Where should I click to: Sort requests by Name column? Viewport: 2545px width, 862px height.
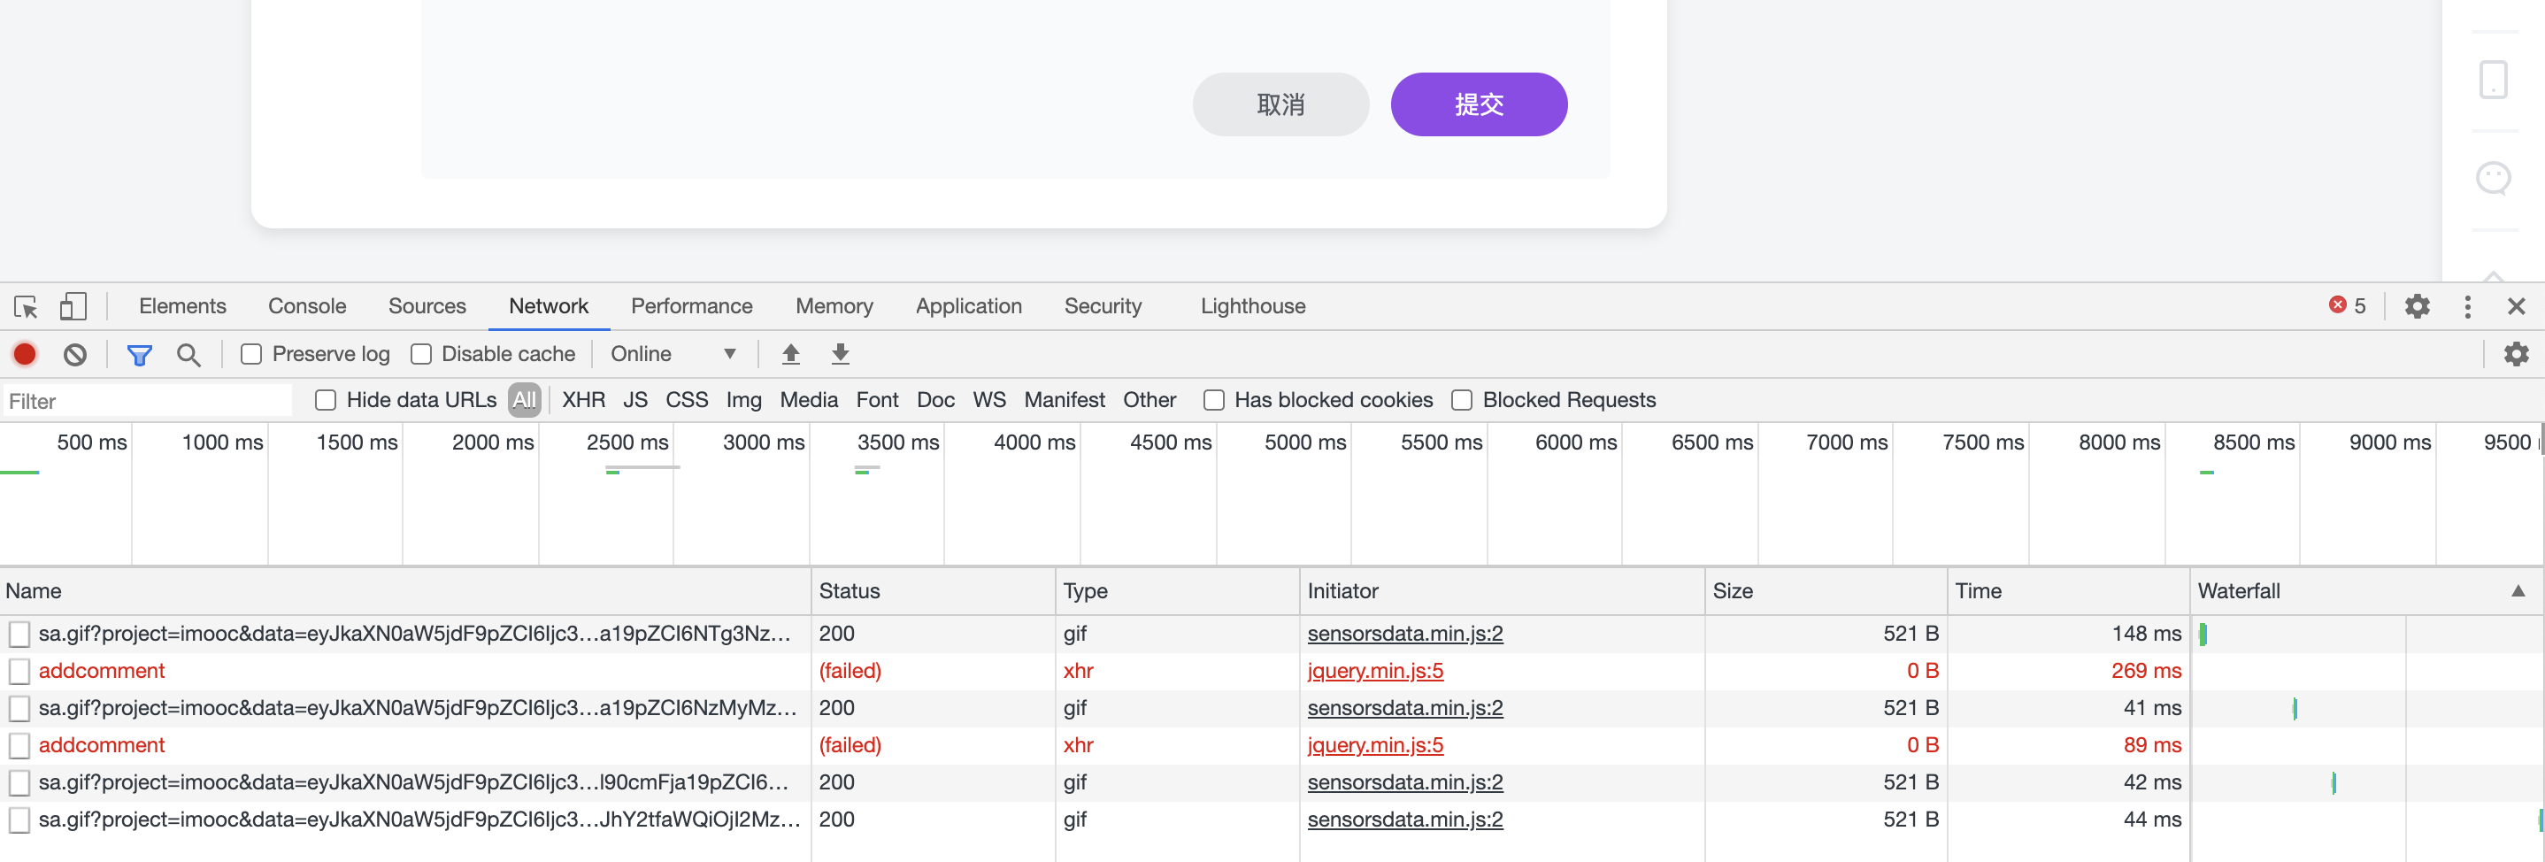click(x=405, y=591)
